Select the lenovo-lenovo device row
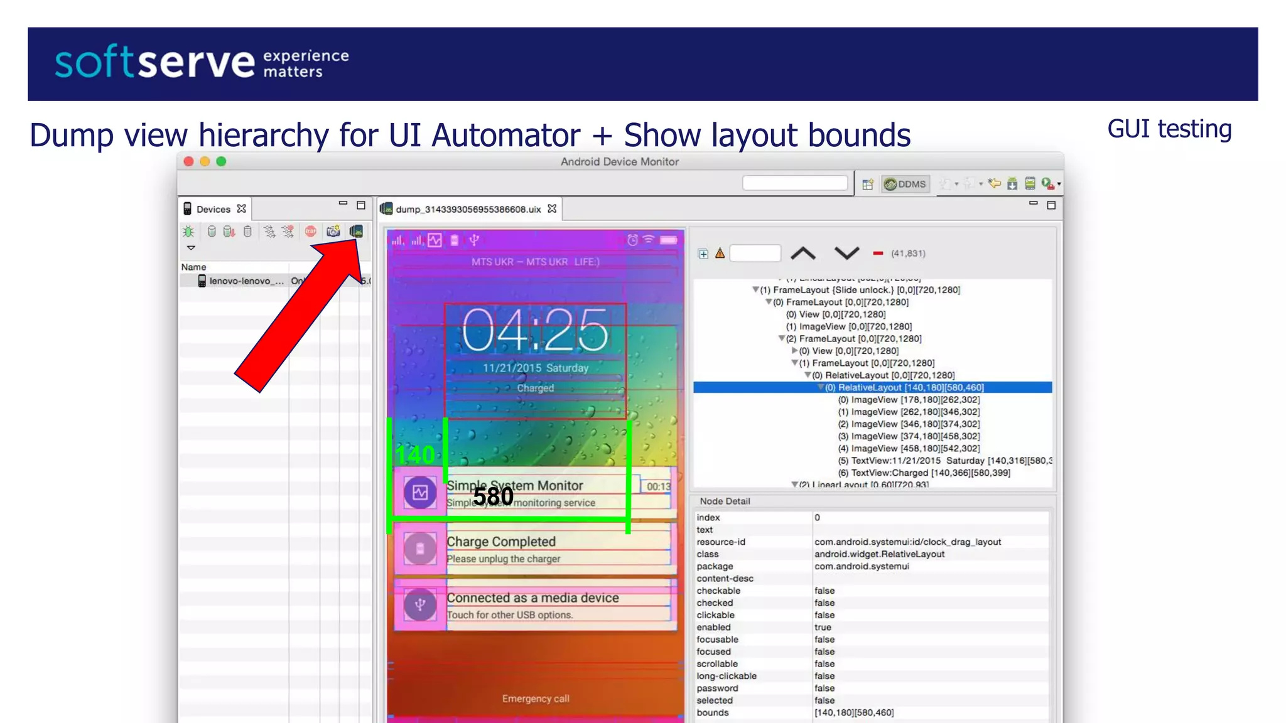Viewport: 1286px width, 723px height. coord(275,281)
